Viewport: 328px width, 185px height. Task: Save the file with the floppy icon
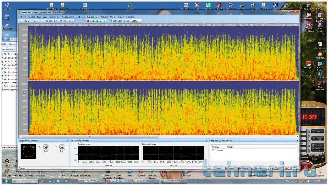tap(29, 21)
